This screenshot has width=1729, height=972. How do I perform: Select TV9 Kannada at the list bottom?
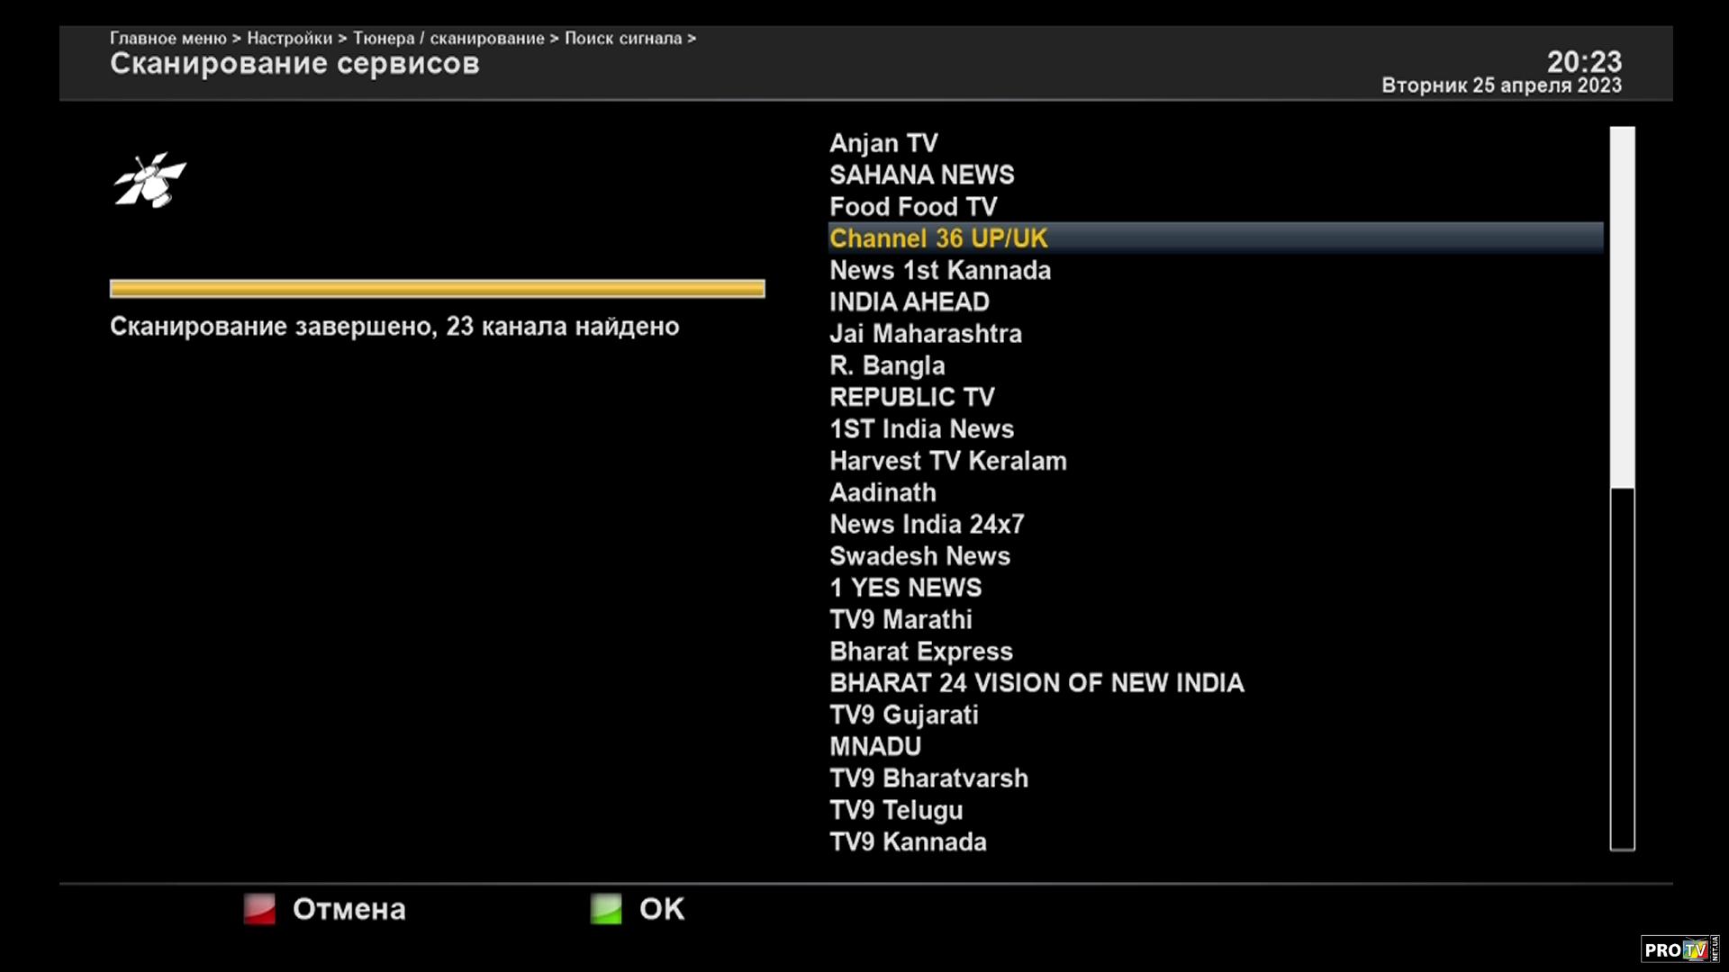tap(907, 841)
